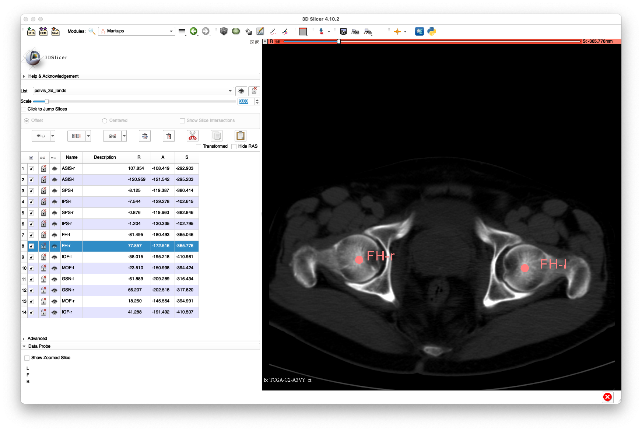642x431 pixels.
Task: Click the toggle selected state button
Action: click(x=77, y=136)
